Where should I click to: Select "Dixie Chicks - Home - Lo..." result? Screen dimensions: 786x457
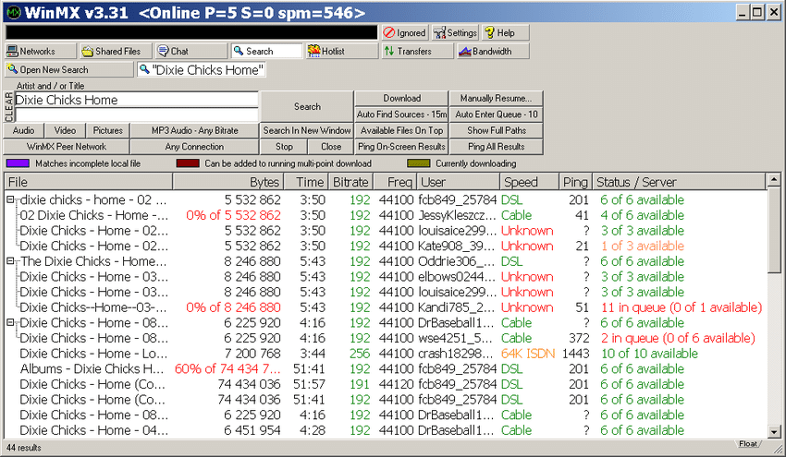click(386, 354)
